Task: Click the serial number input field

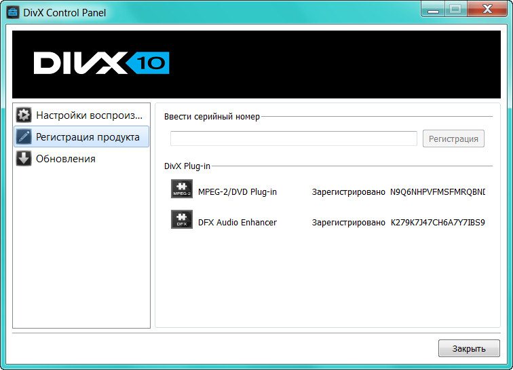Action: pos(293,138)
